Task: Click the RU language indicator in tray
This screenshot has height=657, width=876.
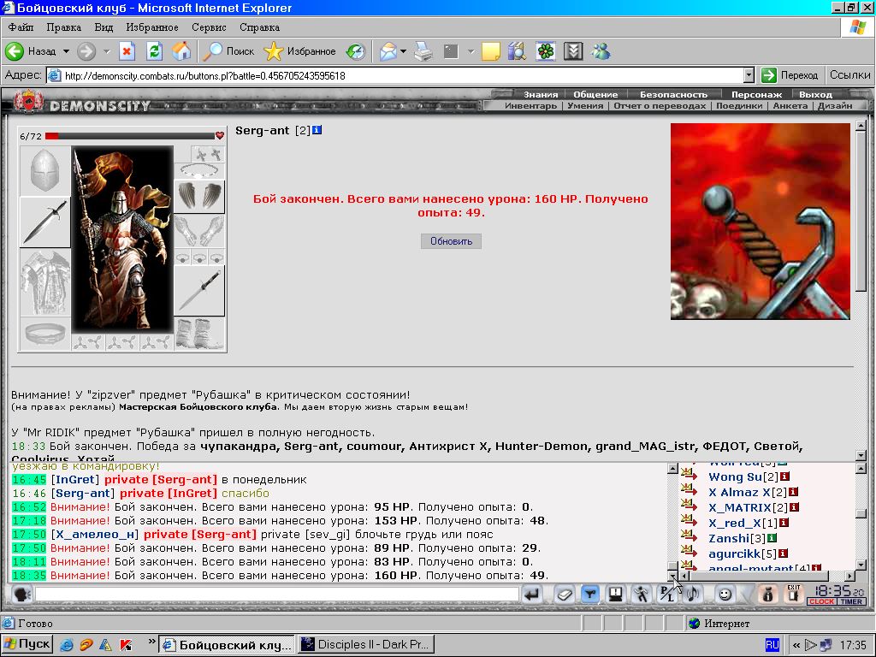Action: click(772, 645)
